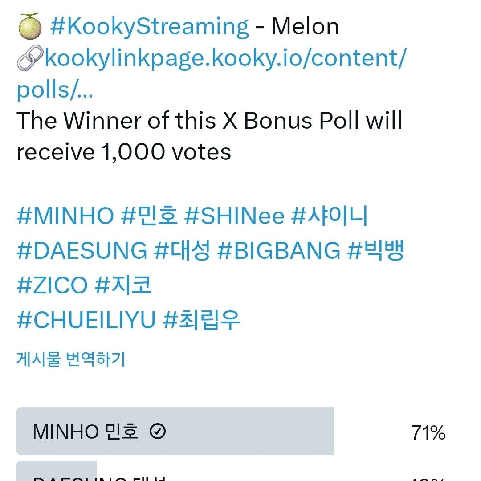Tap the #MINHO hashtag
Screen dimensions: 481x481
tap(65, 216)
